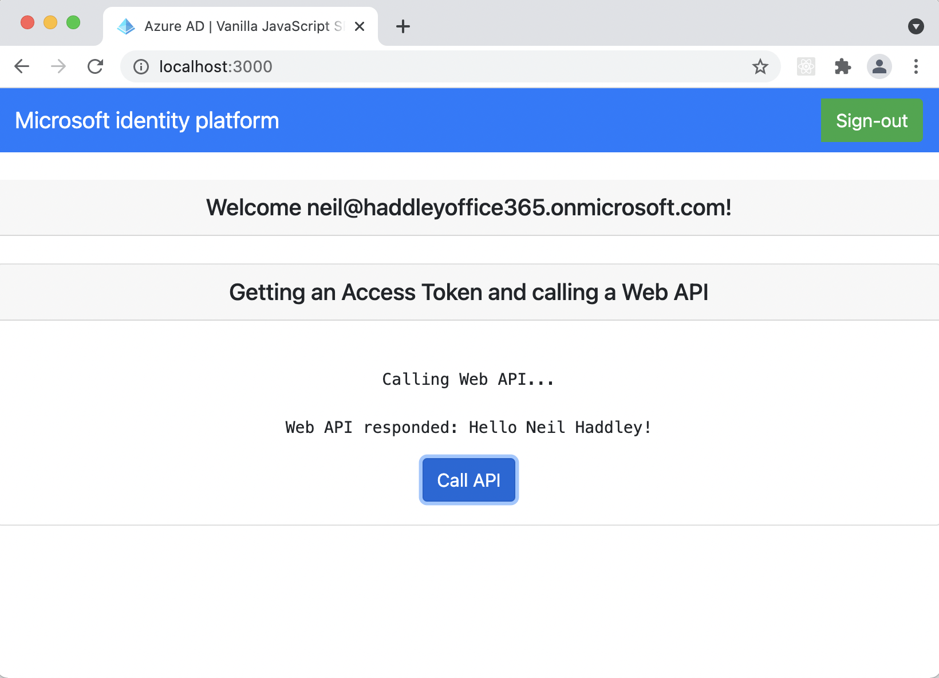Click the Microsoft identity platform brand link

tap(147, 120)
